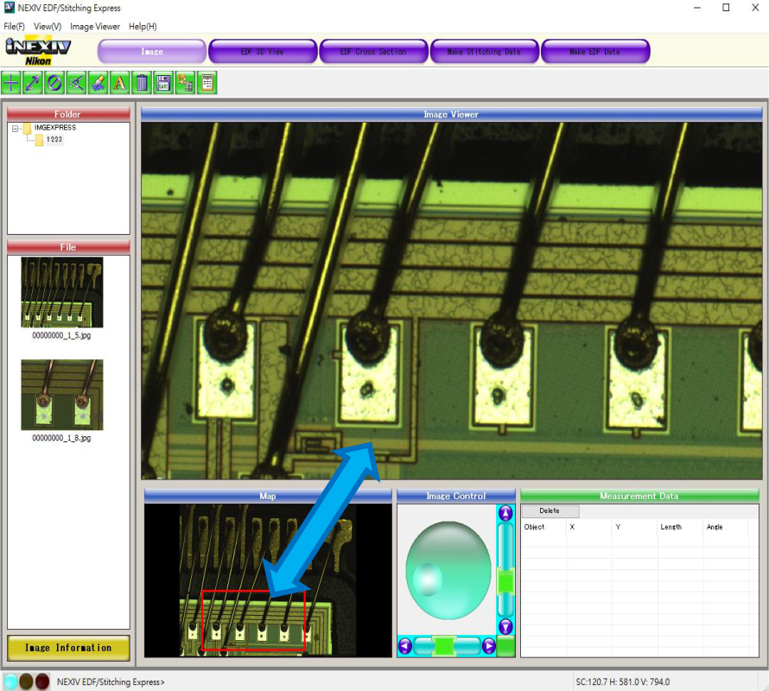The width and height of the screenshot is (769, 691).
Task: Select the distance arrow measurement tool
Action: tap(33, 83)
